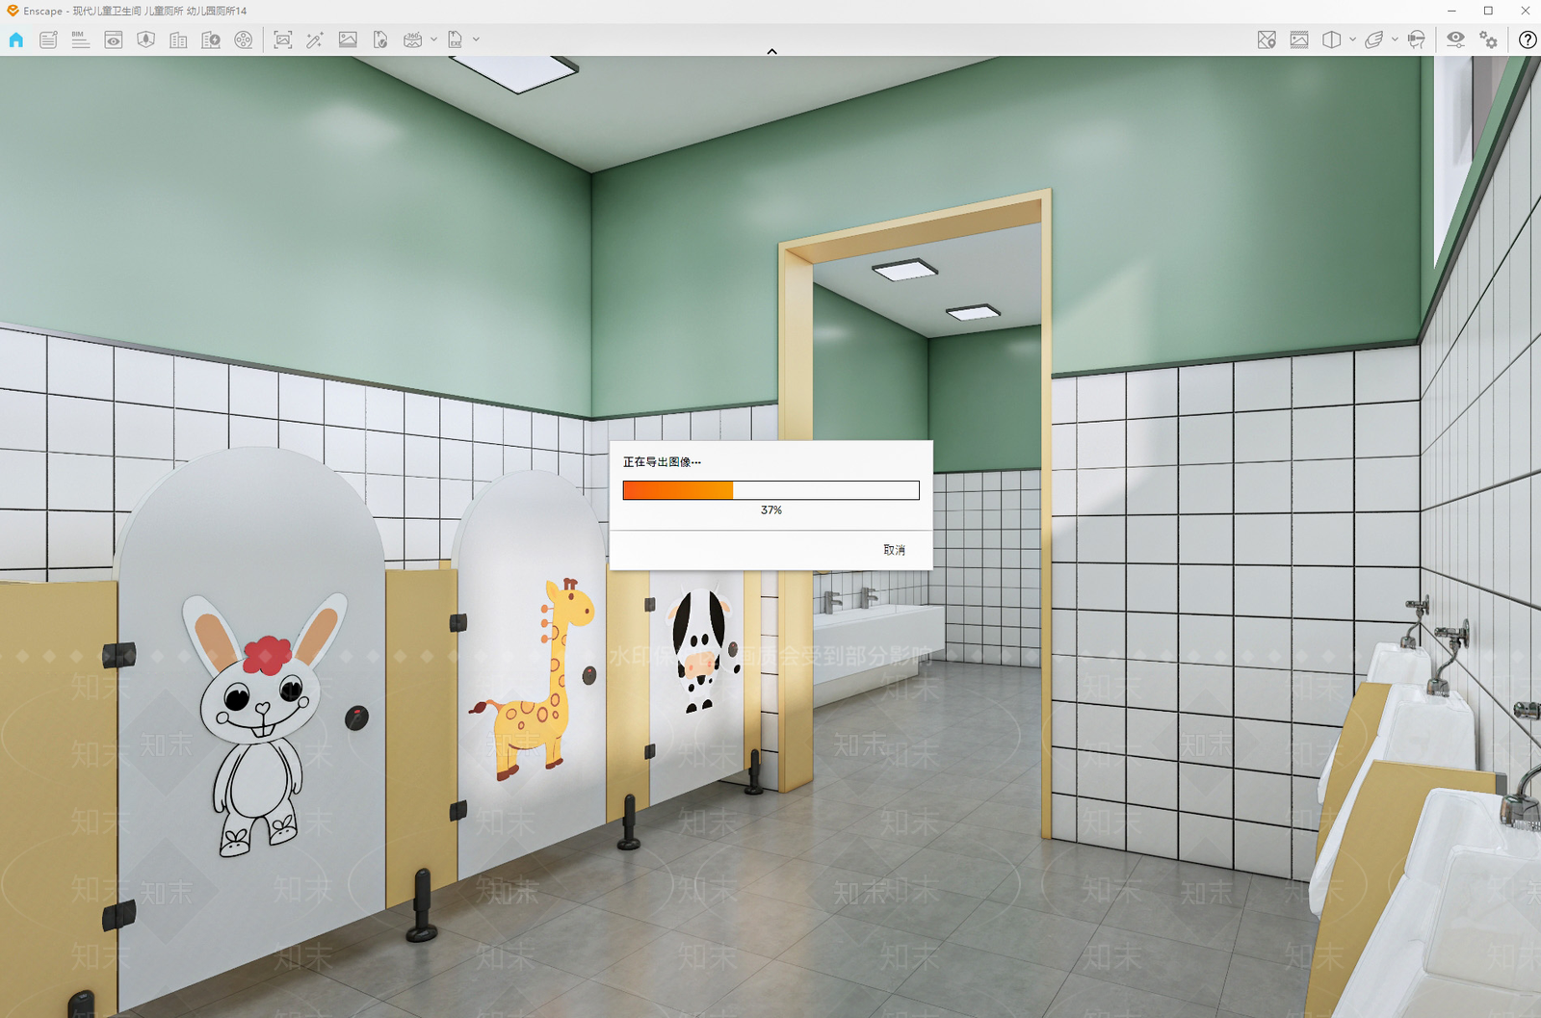Open the asset library tree icon

click(145, 39)
